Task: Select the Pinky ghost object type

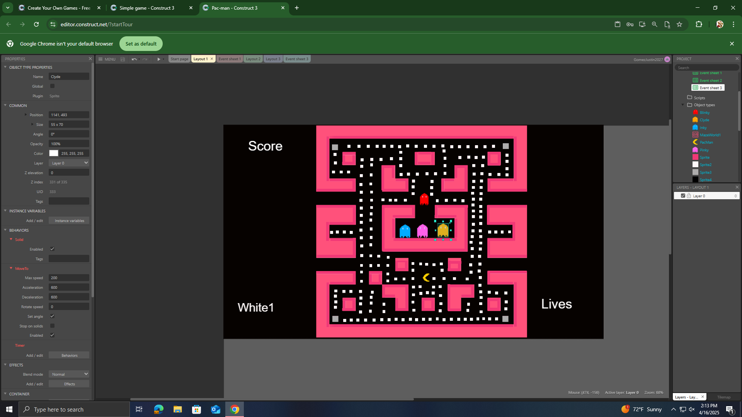Action: point(704,150)
